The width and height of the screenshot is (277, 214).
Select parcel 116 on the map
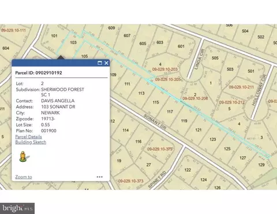pyautogui.click(x=138, y=142)
